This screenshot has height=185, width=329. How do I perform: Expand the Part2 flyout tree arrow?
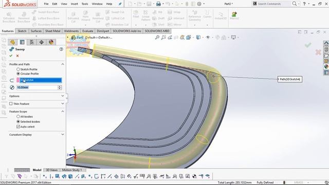pos(68,38)
